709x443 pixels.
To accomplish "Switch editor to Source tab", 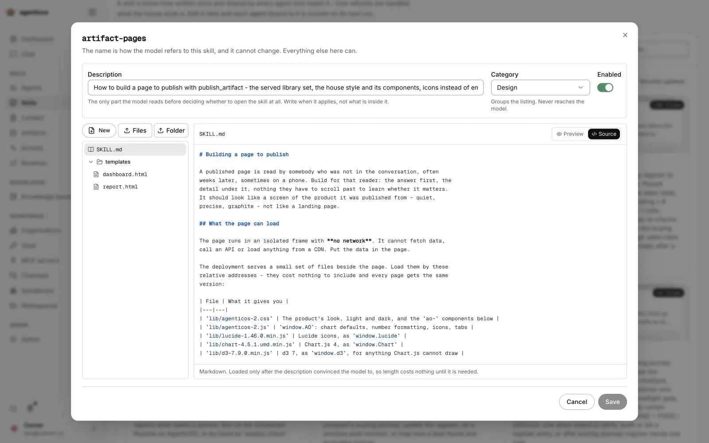I will [604, 134].
